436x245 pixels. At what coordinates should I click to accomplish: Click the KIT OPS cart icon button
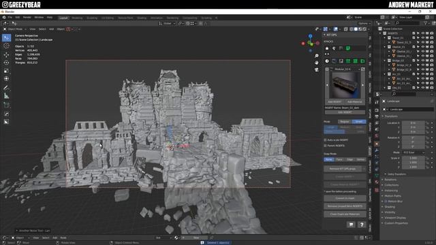coord(351,225)
